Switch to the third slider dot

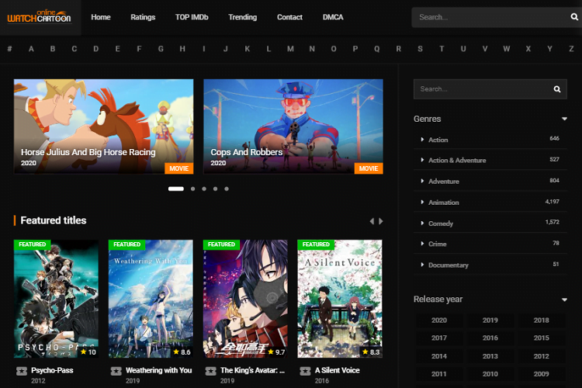[x=204, y=189]
